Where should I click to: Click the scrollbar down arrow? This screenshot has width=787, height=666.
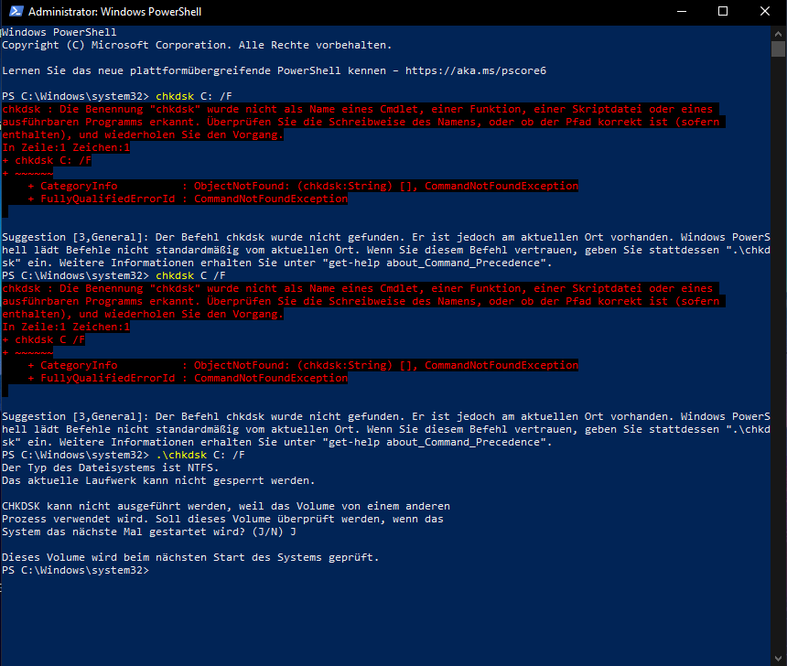point(780,658)
